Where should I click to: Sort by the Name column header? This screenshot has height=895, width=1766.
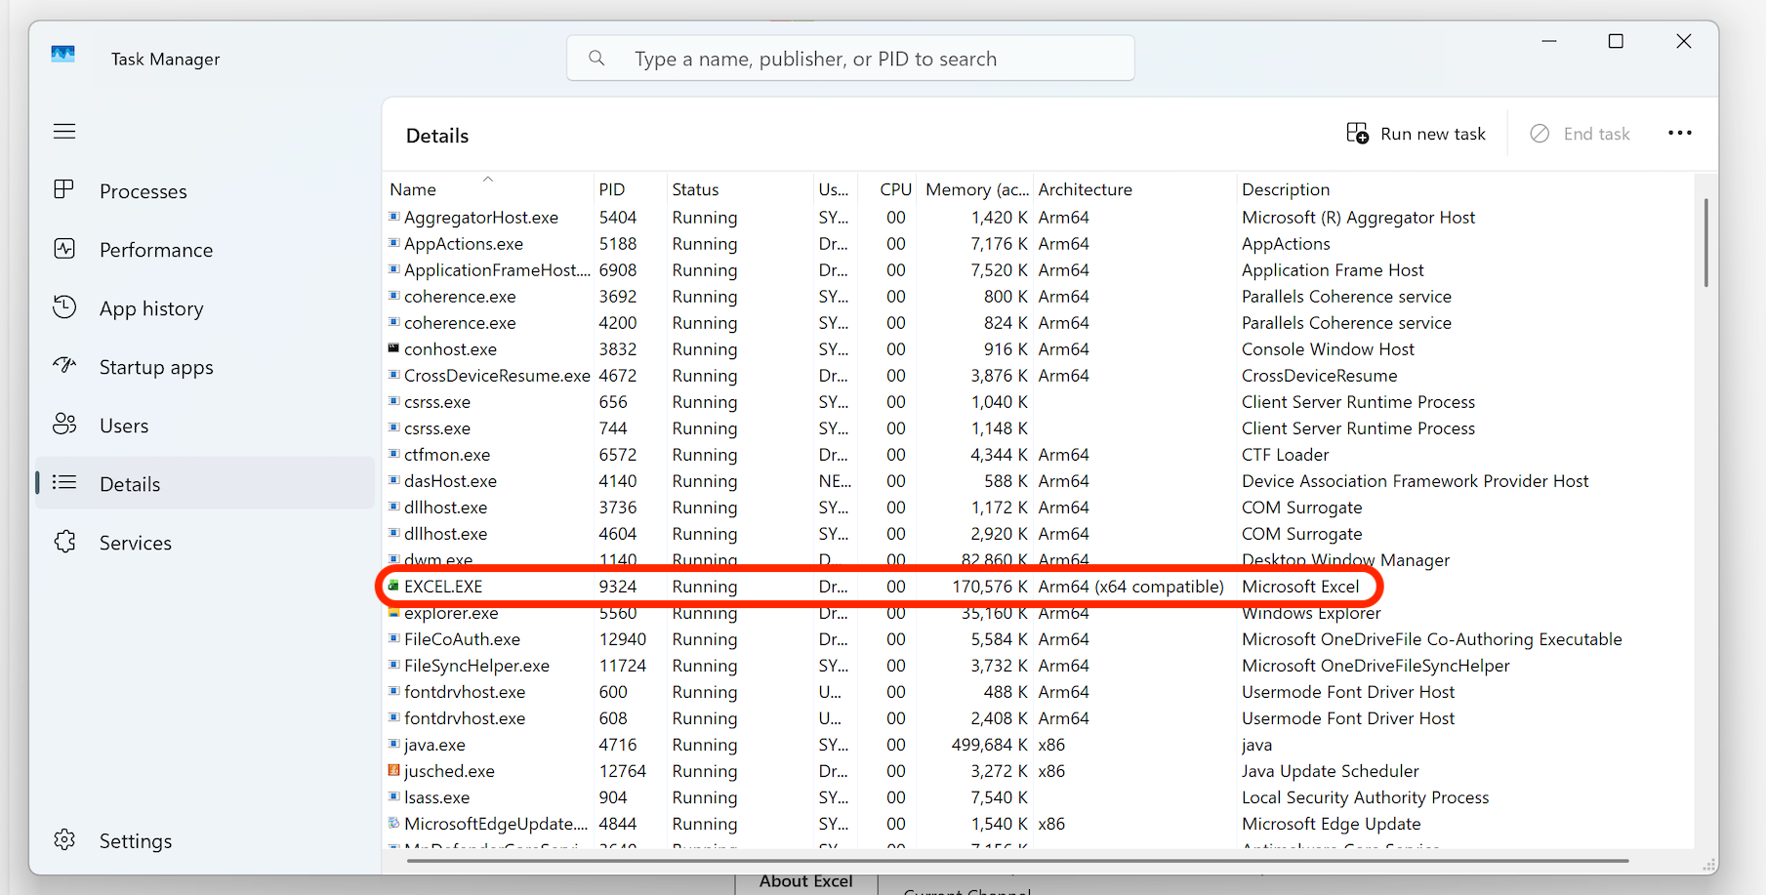488,189
